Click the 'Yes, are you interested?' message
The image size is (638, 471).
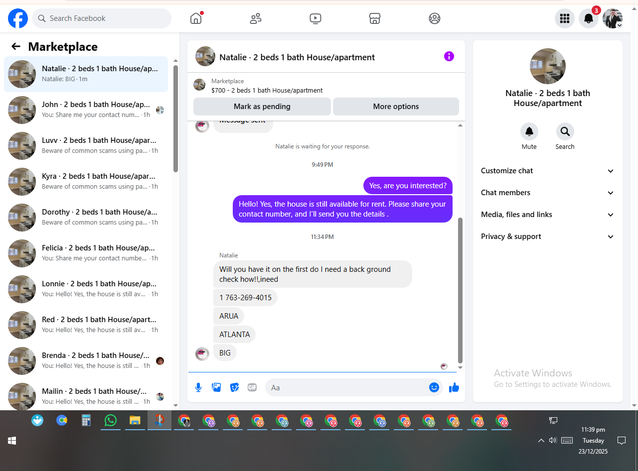coord(408,186)
